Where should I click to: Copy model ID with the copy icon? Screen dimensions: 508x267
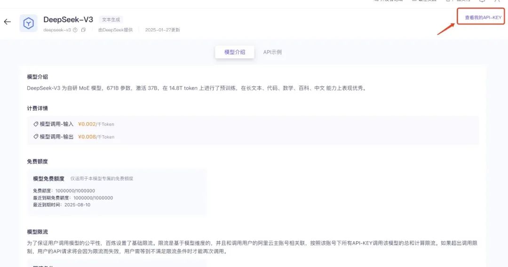tap(83, 30)
